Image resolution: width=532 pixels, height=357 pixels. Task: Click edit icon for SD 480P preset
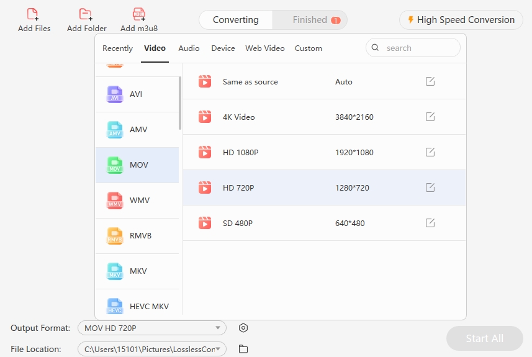click(x=430, y=223)
